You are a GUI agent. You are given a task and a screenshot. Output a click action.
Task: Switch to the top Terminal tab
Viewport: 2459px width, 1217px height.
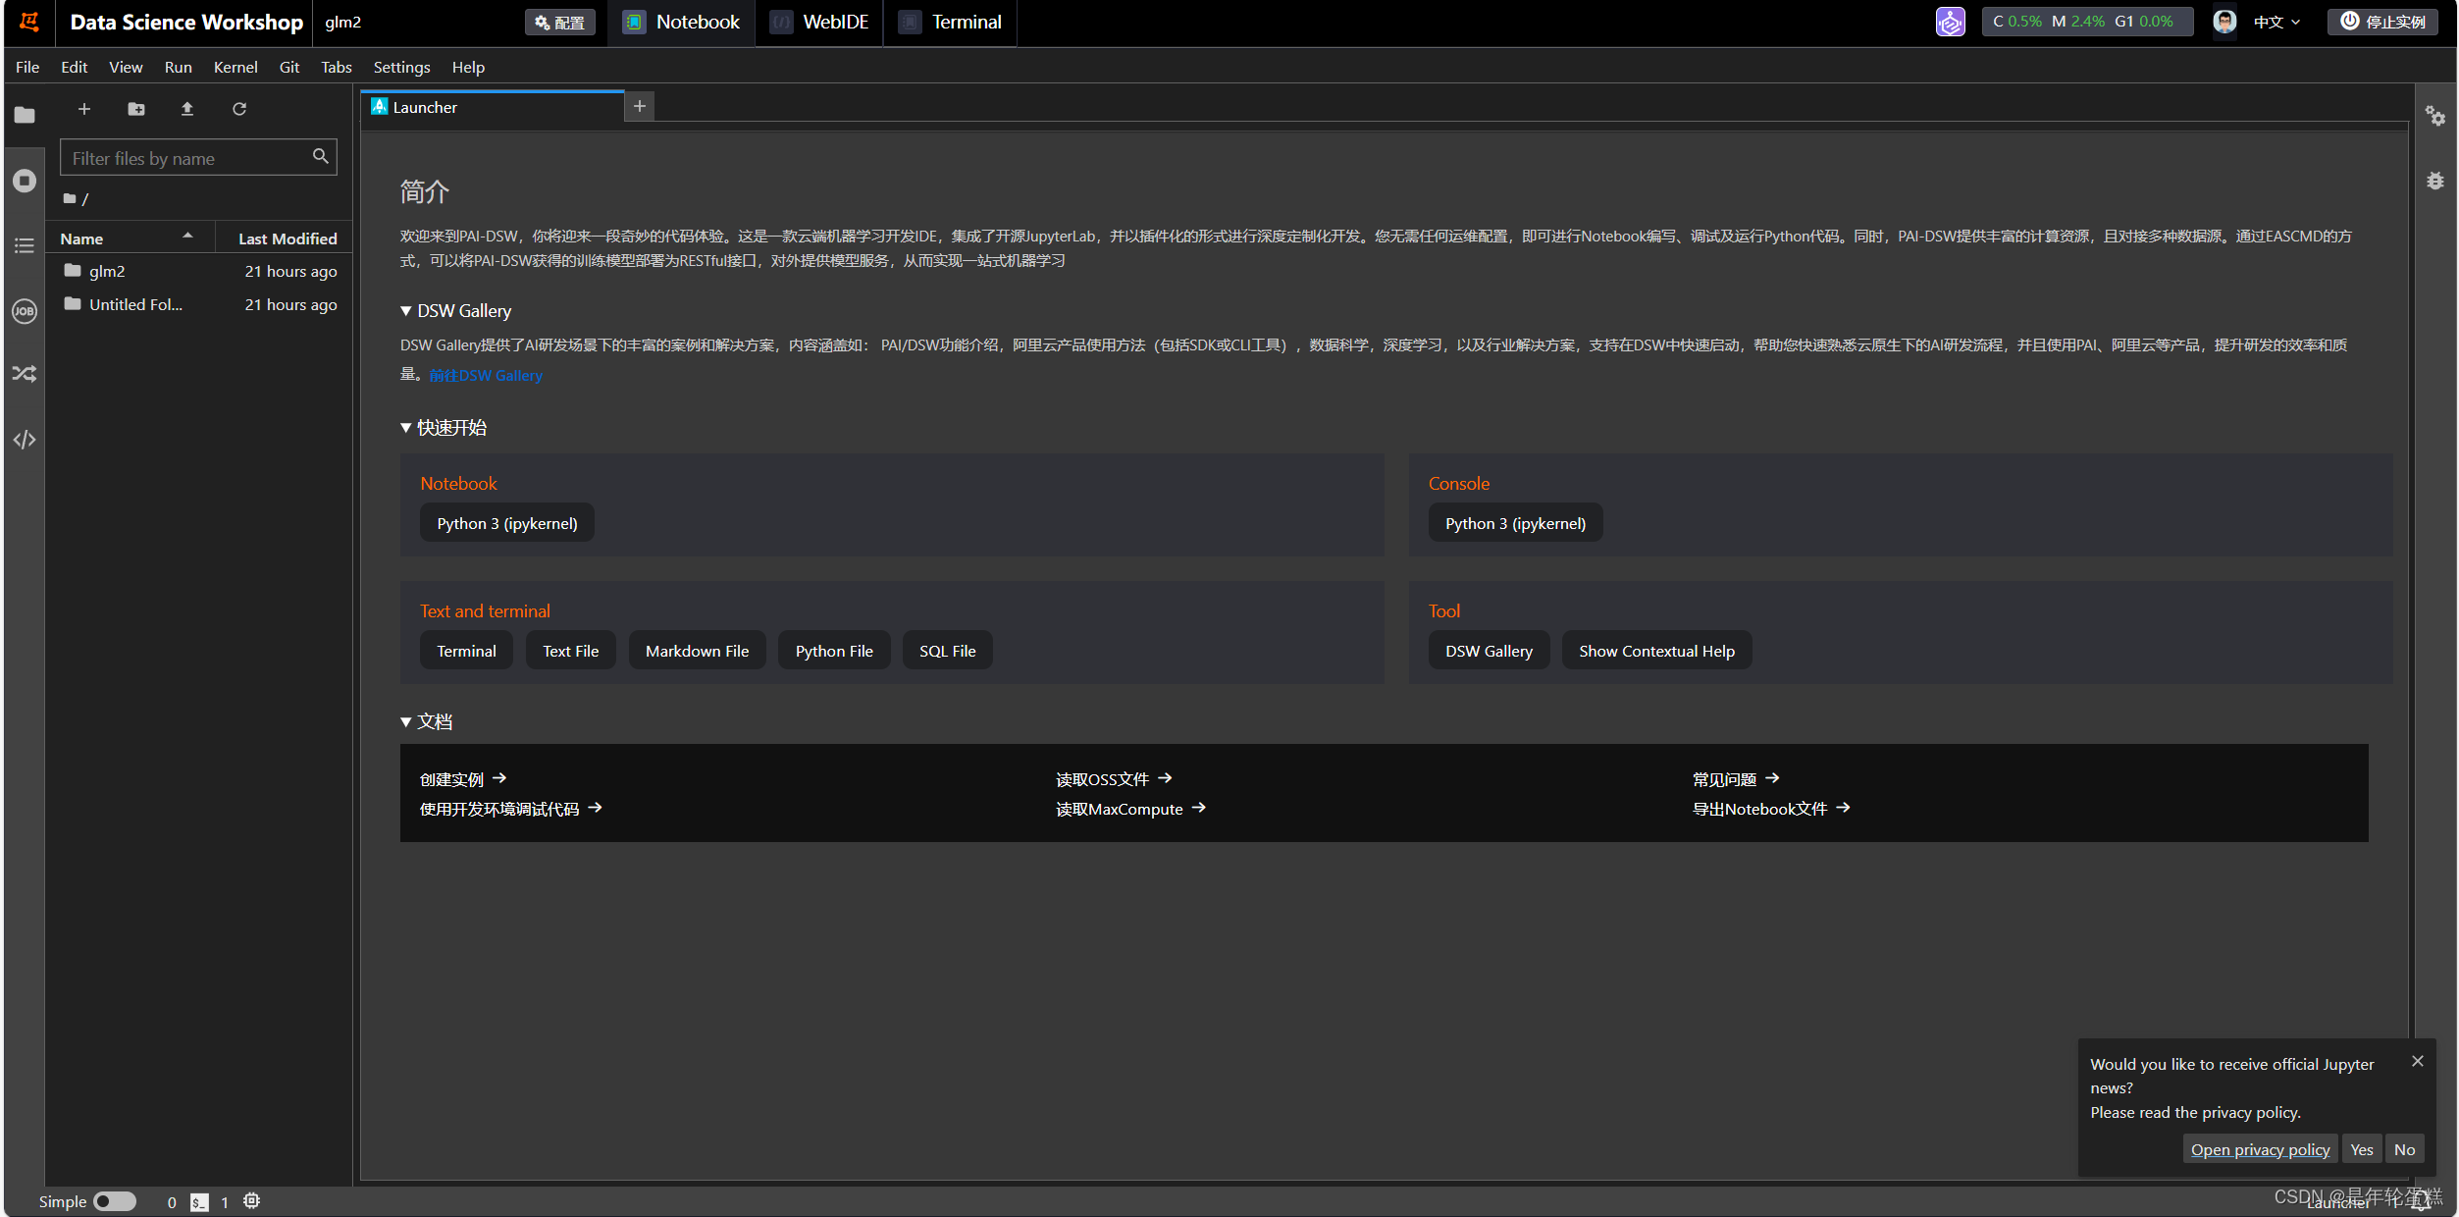pyautogui.click(x=951, y=22)
